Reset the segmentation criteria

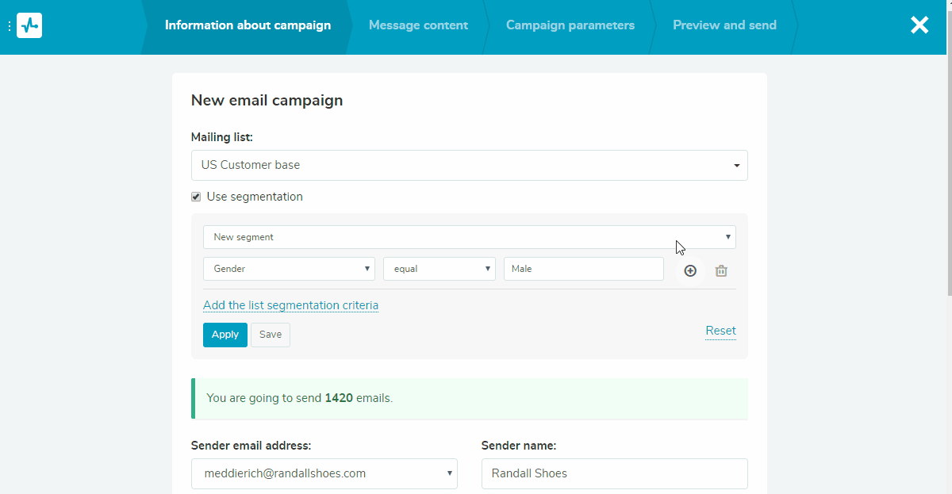click(720, 331)
